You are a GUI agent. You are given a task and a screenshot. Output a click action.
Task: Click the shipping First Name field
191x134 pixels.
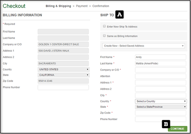pyautogui.click(x=160, y=57)
